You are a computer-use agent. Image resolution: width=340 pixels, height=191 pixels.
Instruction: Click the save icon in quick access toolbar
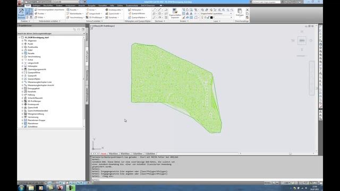pyautogui.click(x=33, y=2)
